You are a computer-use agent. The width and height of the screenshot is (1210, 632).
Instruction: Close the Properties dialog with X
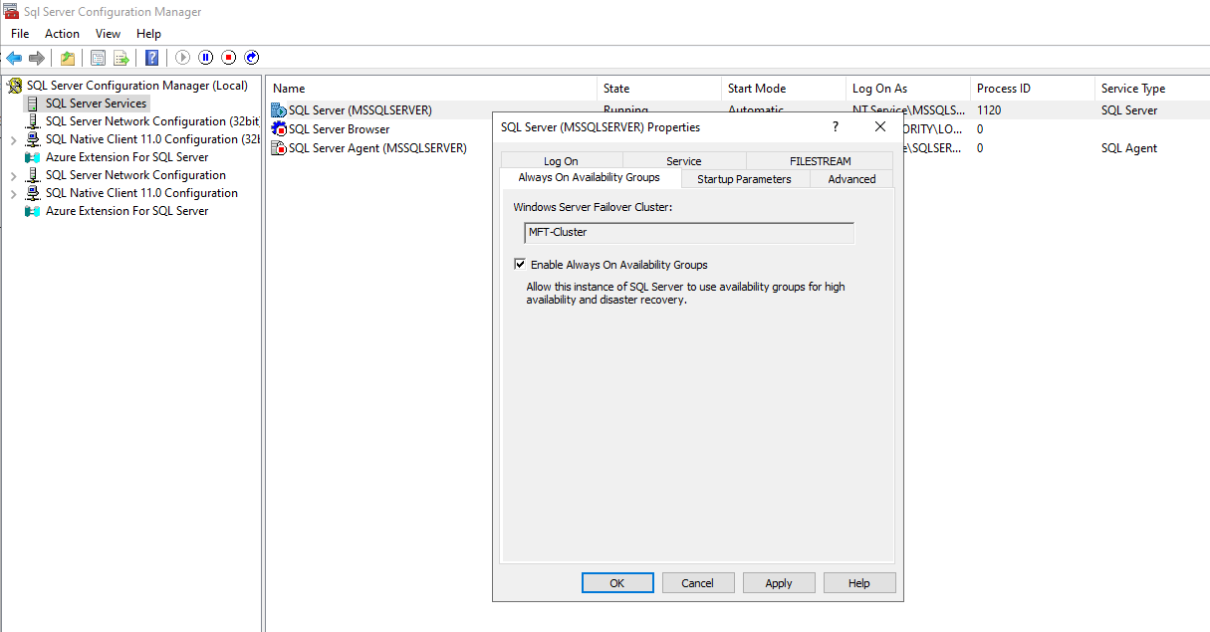[x=879, y=126]
